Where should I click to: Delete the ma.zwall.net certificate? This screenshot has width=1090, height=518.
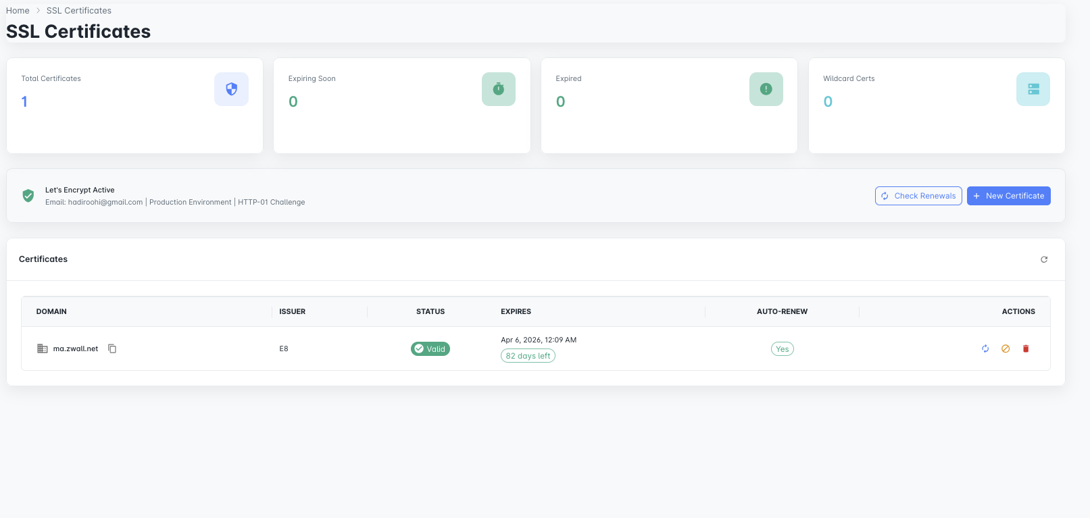pos(1026,348)
